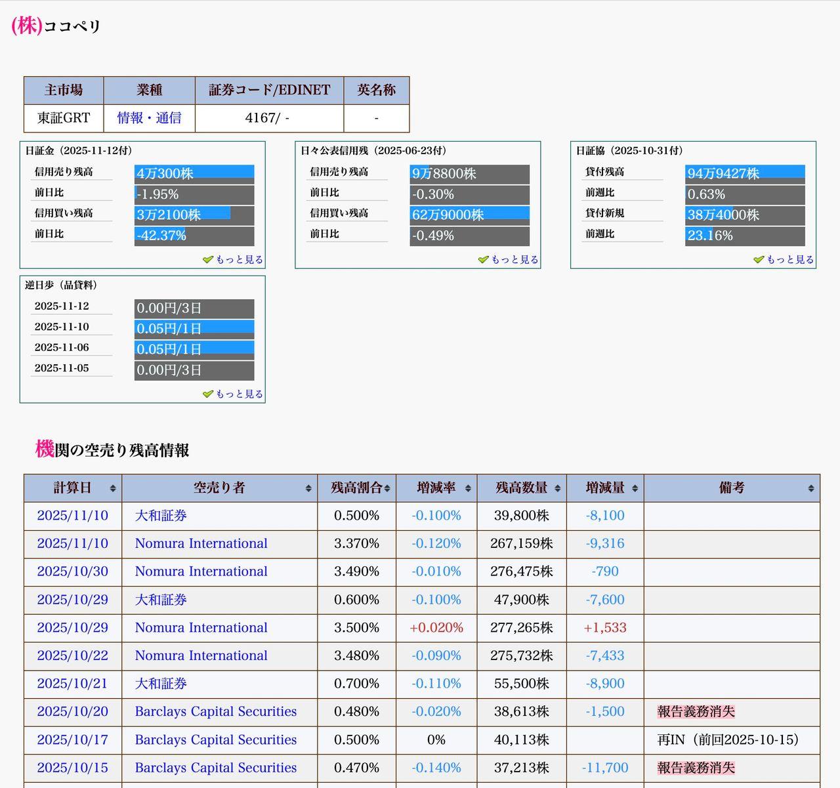Sort by 残高割合 column sort arrows
This screenshot has height=788, width=840.
387,489
